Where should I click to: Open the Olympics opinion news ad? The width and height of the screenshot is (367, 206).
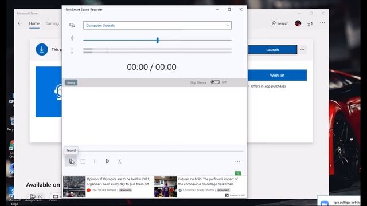click(x=118, y=181)
